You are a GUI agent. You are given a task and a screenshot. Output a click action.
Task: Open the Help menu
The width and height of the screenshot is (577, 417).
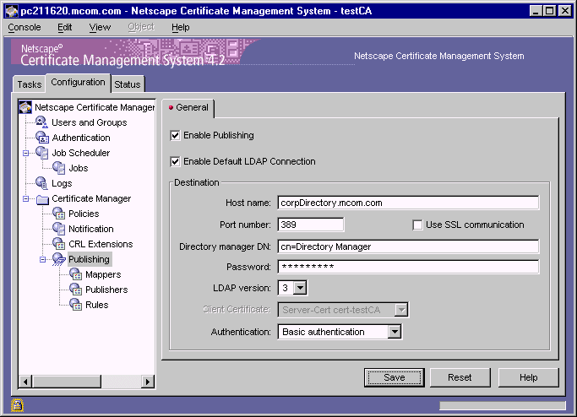(x=180, y=27)
